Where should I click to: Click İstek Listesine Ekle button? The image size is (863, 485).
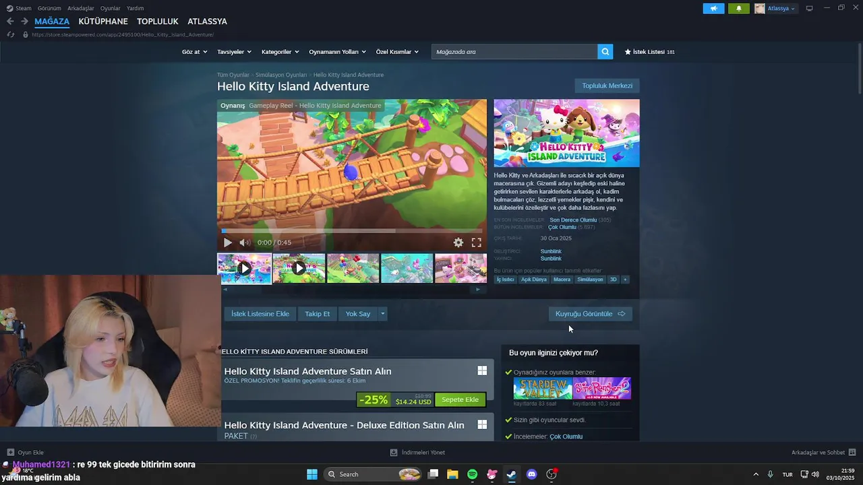260,314
